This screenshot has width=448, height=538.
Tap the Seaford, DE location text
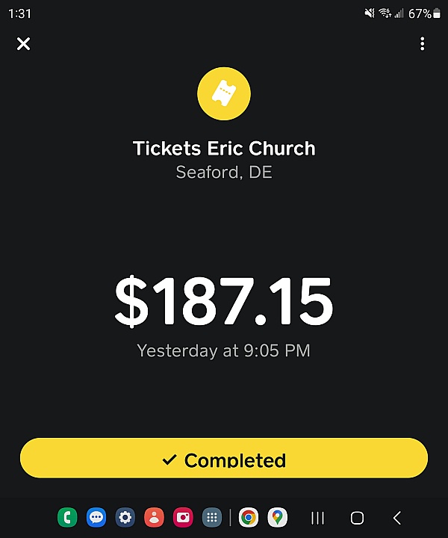224,172
